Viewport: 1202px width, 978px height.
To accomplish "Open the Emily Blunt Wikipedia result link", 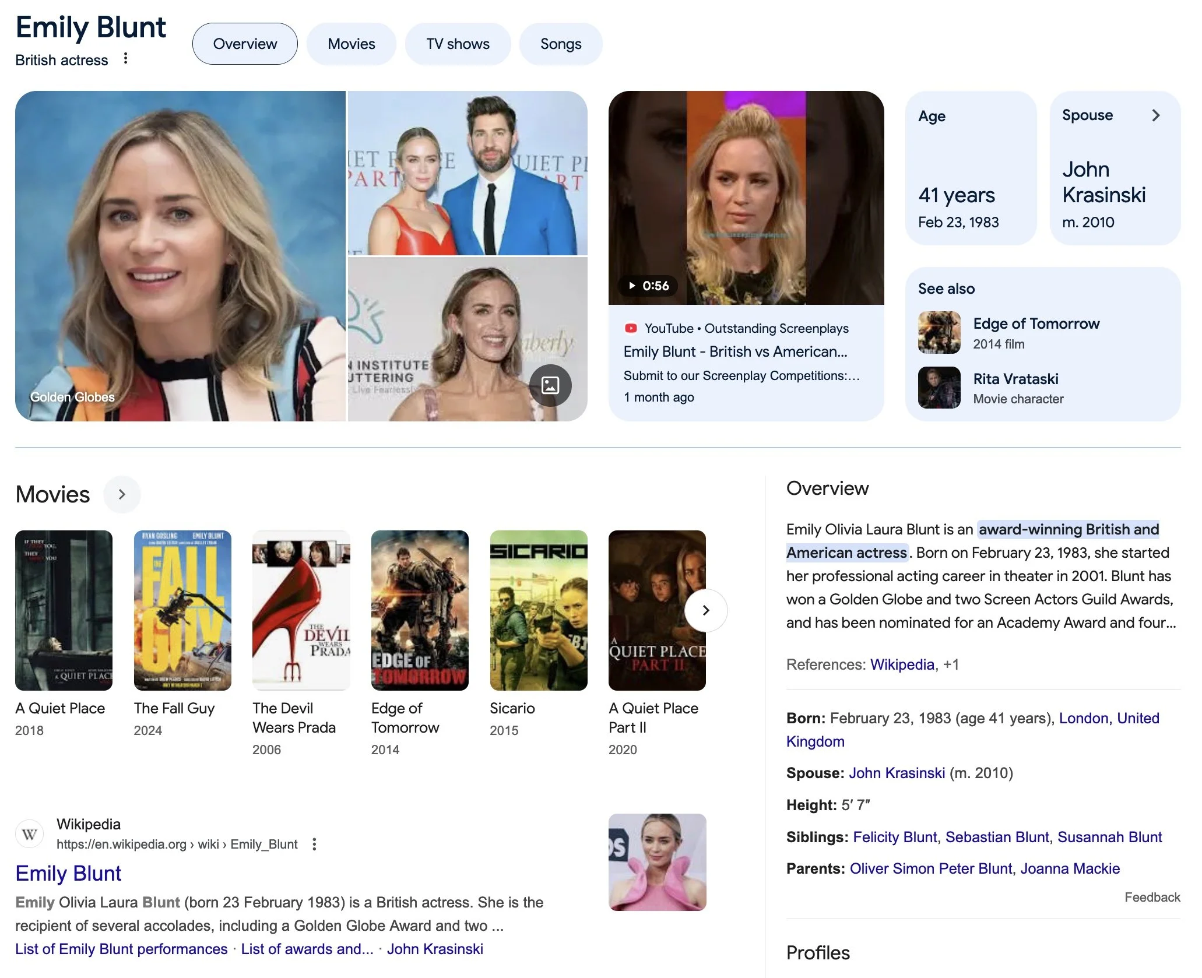I will pos(68,873).
